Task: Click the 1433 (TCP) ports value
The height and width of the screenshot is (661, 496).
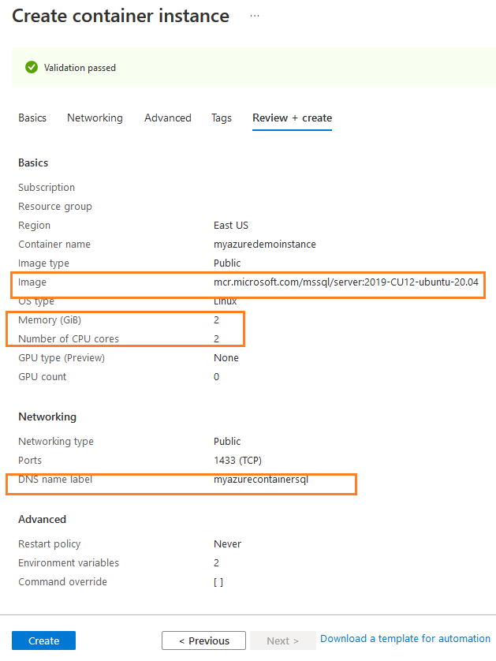Action: pos(238,461)
